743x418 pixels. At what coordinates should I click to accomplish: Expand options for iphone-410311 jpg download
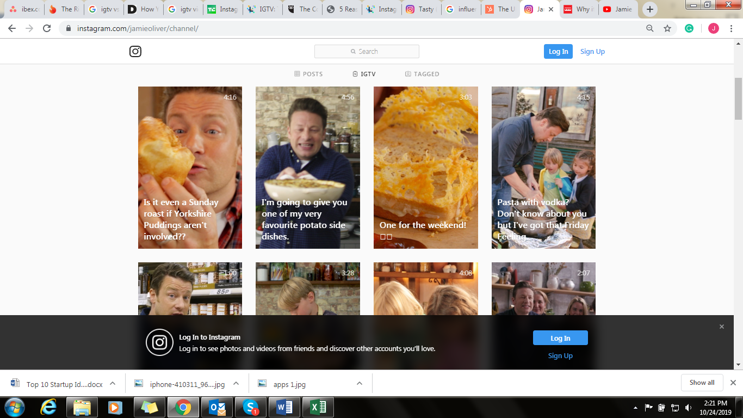tap(236, 383)
